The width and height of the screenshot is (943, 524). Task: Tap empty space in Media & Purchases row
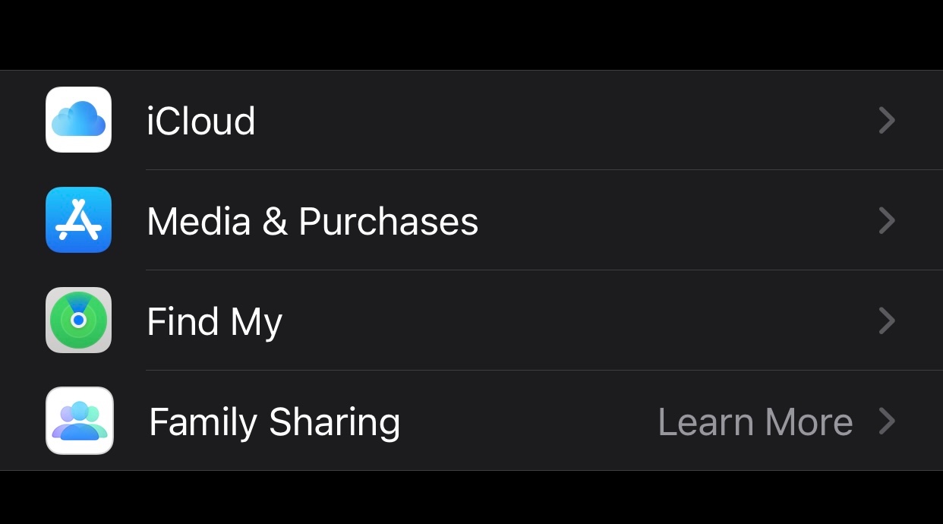coord(676,220)
